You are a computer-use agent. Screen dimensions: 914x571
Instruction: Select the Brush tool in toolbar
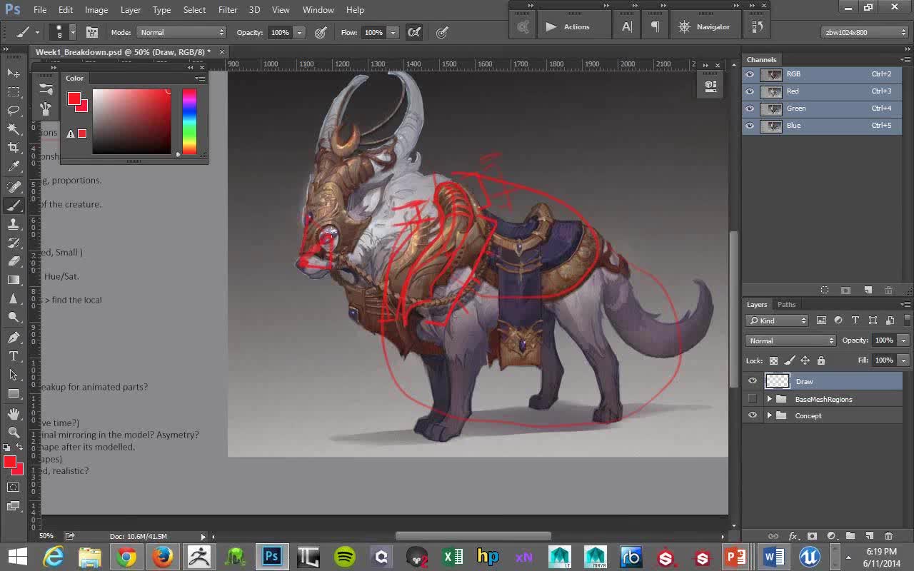(x=14, y=205)
